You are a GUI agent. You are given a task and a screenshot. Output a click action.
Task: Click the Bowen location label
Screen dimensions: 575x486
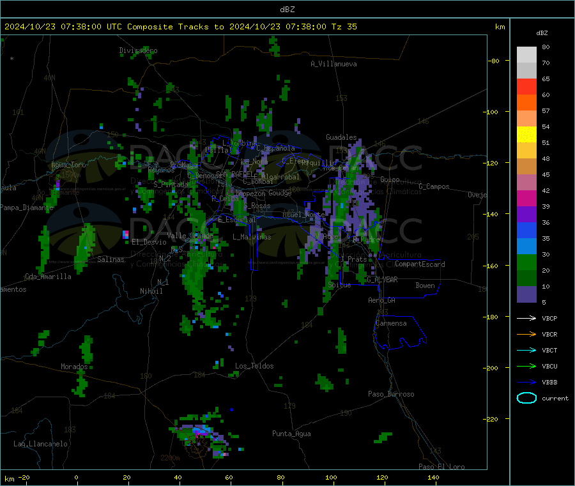(425, 285)
